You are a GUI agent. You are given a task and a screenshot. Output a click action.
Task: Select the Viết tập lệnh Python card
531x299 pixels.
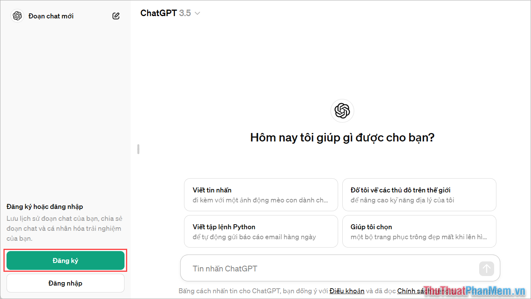click(x=261, y=232)
